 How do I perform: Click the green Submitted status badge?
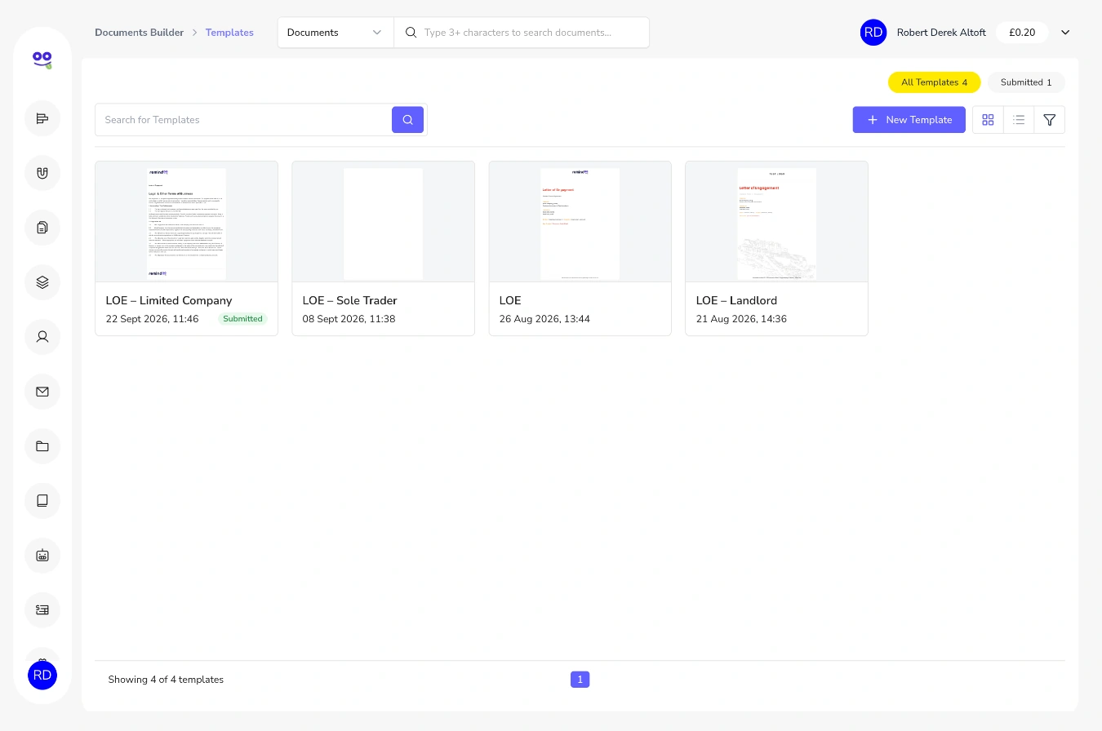243,319
